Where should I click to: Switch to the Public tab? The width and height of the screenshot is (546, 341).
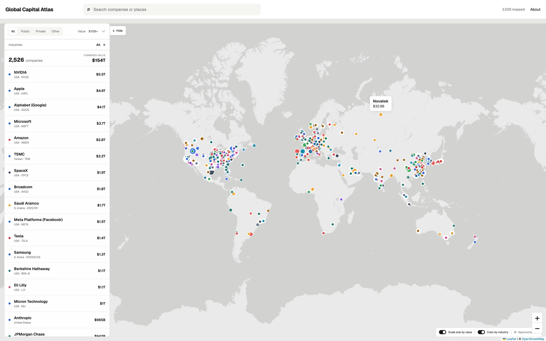pyautogui.click(x=25, y=31)
